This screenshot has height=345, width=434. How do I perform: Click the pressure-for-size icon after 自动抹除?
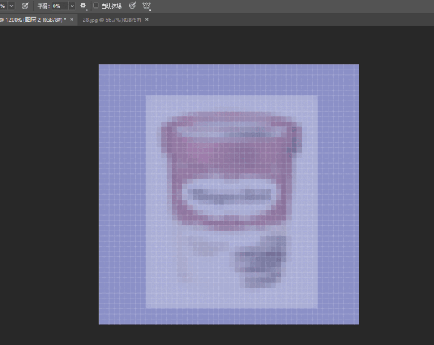132,5
